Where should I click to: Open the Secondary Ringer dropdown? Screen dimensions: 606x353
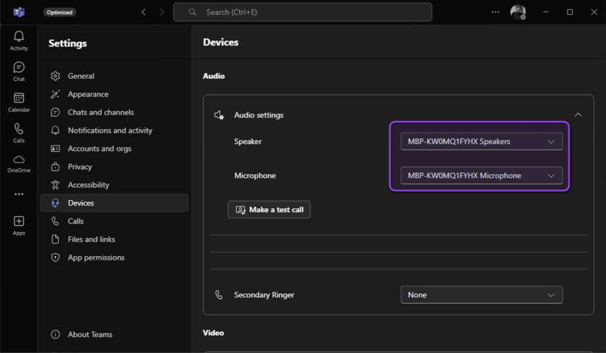pos(481,294)
